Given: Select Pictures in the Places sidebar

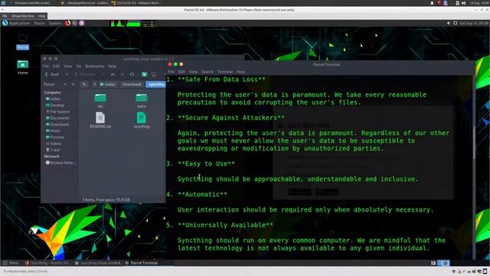Looking at the screenshot, I should pos(55,137).
